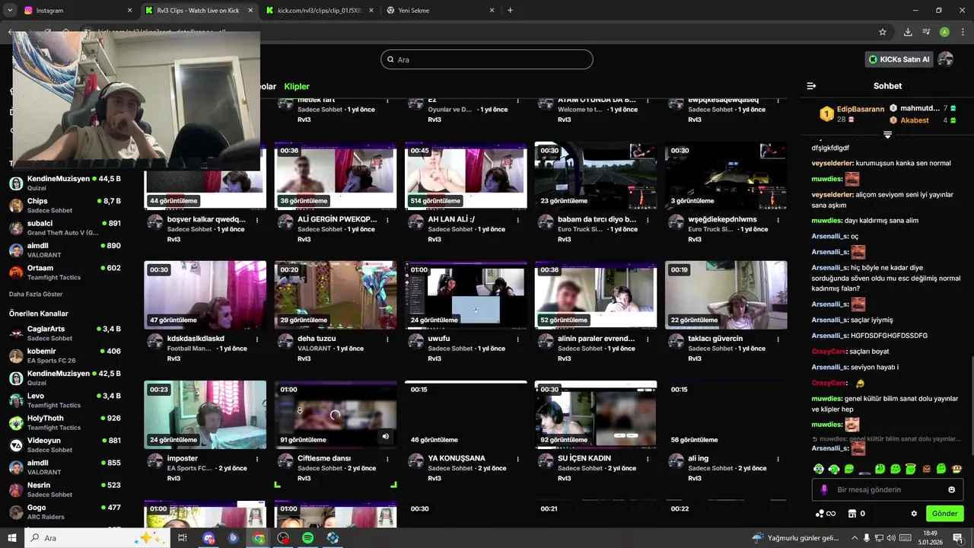This screenshot has width=974, height=548.
Task: Select the Klipler tab
Action: point(297,87)
